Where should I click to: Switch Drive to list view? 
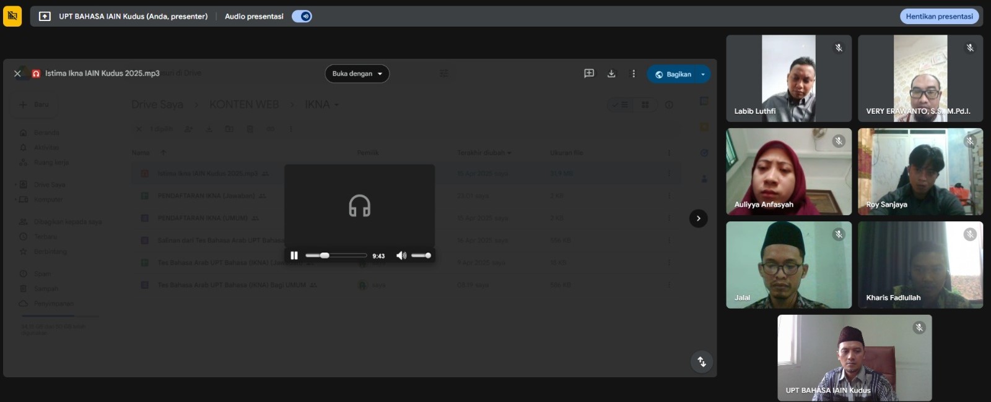tap(621, 105)
